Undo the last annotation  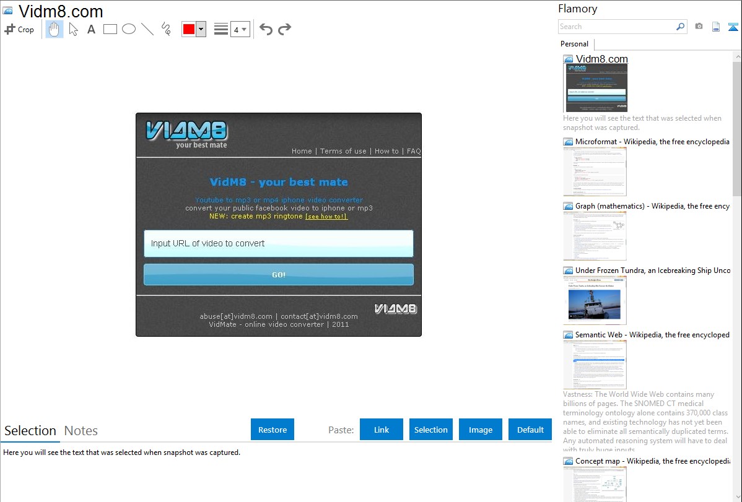266,29
